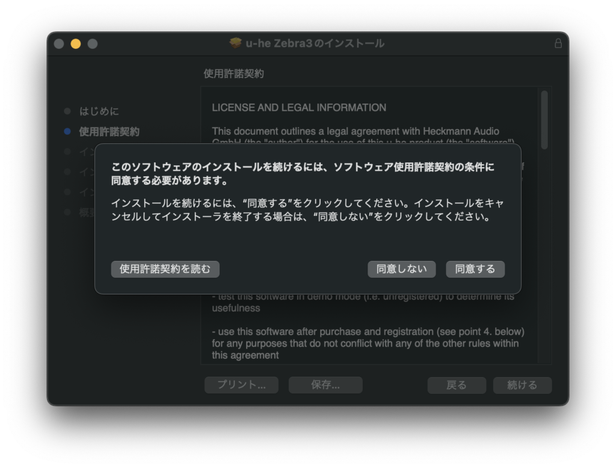
Task: Click the rightmost gray zoom window button
Action: tap(93, 44)
